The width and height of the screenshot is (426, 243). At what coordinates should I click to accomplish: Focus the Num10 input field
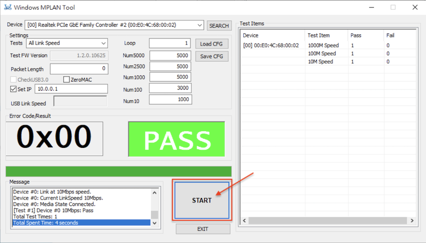click(x=170, y=99)
